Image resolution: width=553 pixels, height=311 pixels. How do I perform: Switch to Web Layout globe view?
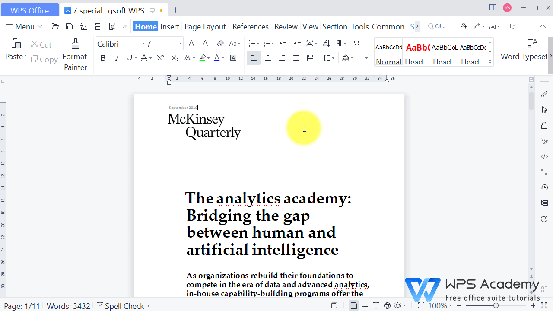[387, 306]
